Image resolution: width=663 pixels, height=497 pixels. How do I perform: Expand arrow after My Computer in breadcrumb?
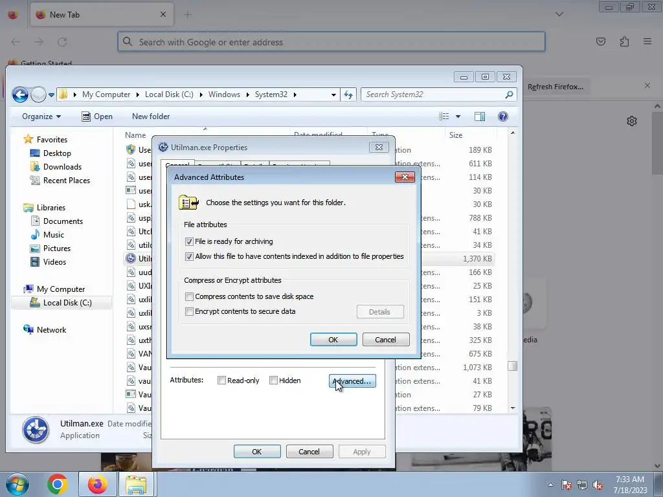coord(137,94)
